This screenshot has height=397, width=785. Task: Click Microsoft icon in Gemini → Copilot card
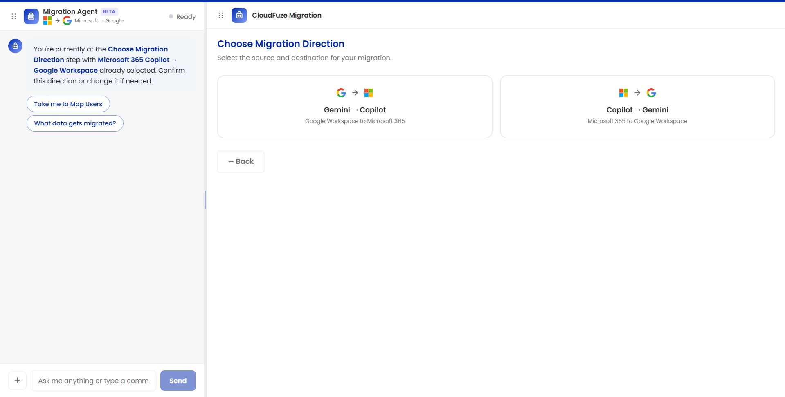(x=369, y=93)
